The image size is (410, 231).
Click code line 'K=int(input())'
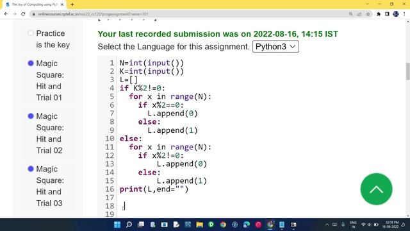(152, 71)
